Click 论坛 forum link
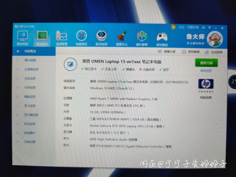Screen dimensions: 236x177 click(181, 27)
